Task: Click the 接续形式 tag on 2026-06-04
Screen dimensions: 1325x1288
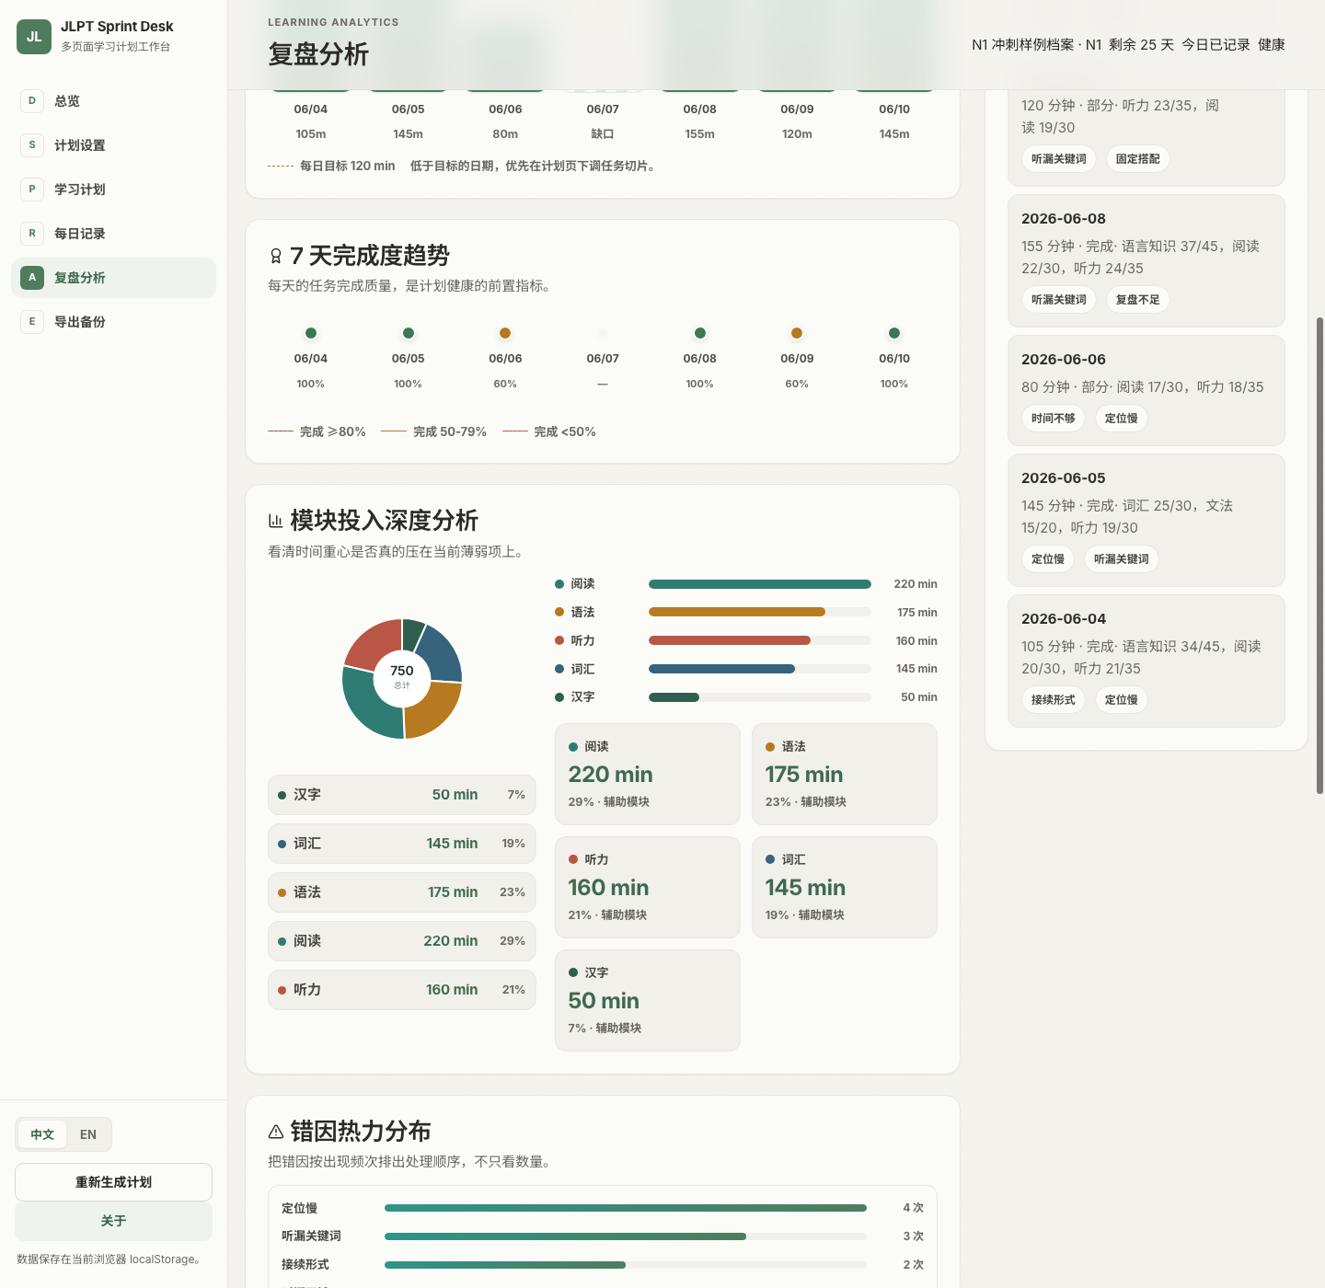Action: [x=1054, y=700]
